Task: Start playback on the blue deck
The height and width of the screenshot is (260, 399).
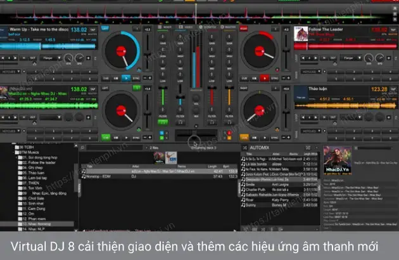Action: click(126, 78)
